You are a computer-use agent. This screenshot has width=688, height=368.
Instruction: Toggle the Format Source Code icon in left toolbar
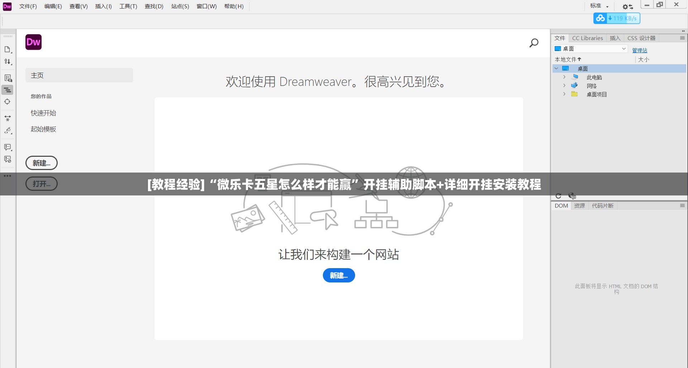pos(8,90)
